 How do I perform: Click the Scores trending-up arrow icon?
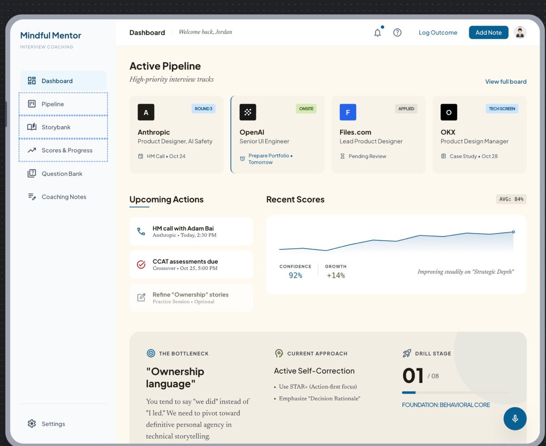32,150
